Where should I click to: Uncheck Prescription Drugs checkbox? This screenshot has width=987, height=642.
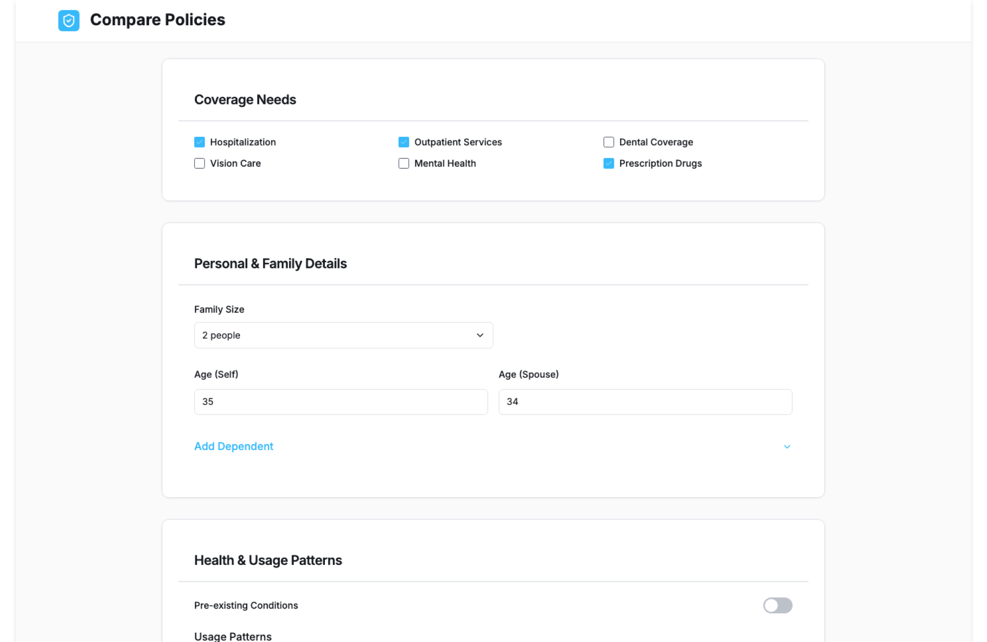point(609,164)
